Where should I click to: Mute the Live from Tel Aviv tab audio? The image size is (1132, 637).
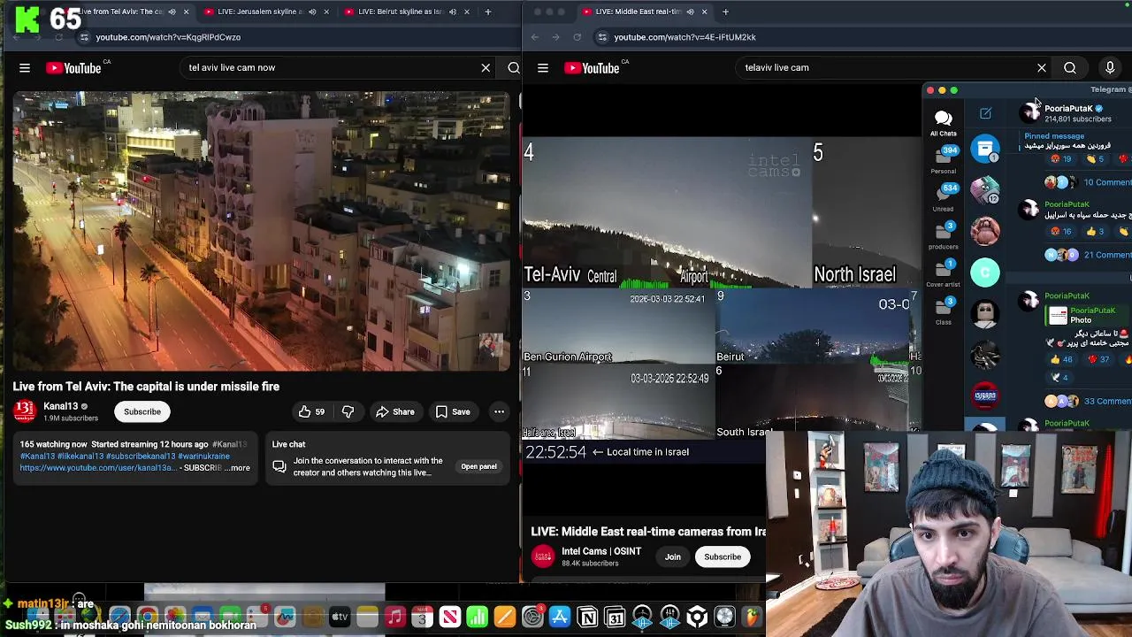pos(172,12)
